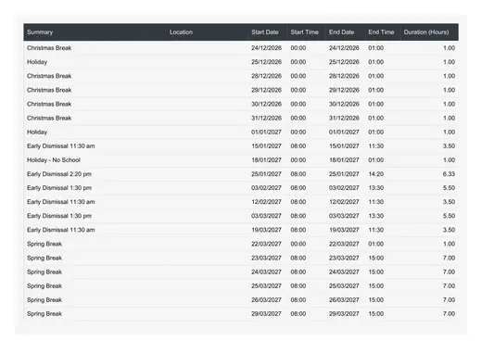Click start date 12/02/2027

266,202
